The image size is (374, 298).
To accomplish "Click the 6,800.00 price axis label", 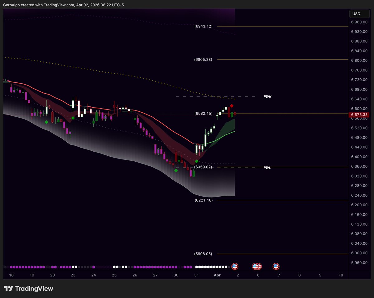I will click(359, 61).
